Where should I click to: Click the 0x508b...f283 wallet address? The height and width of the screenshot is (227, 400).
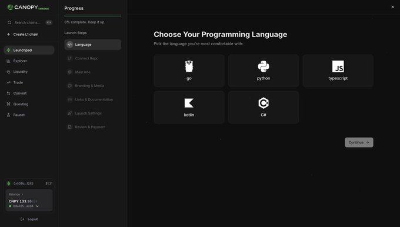tap(23, 183)
